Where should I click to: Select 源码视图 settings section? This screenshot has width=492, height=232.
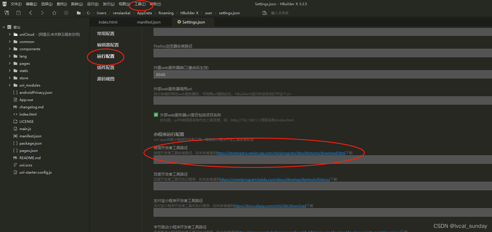[106, 79]
